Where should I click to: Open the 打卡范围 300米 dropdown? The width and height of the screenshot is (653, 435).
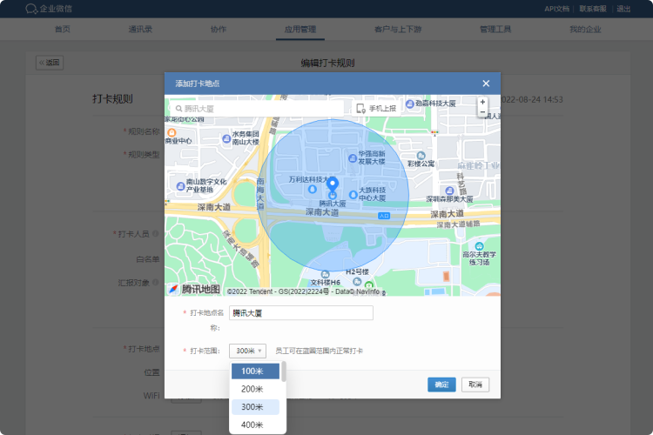247,351
